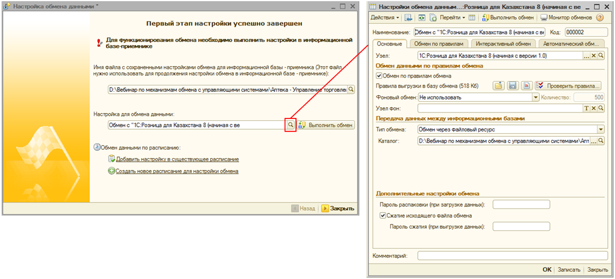This screenshot has width=615, height=279.
Task: Uncheck Сжатие исходящего файла обмена
Action: [x=383, y=216]
